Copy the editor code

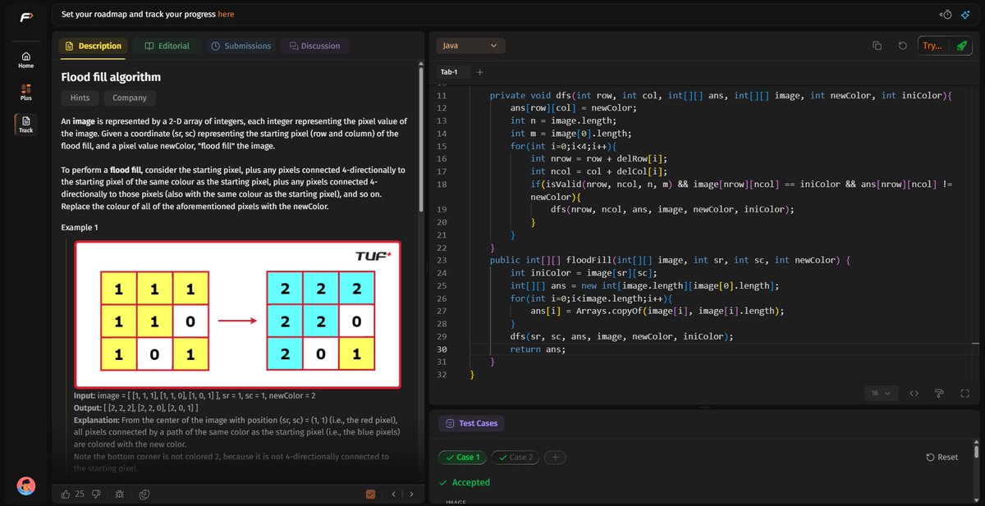tap(877, 46)
